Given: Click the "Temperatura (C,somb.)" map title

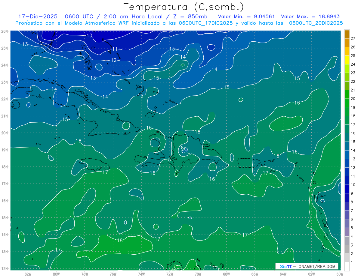Looking at the screenshot, I should coord(184,7).
